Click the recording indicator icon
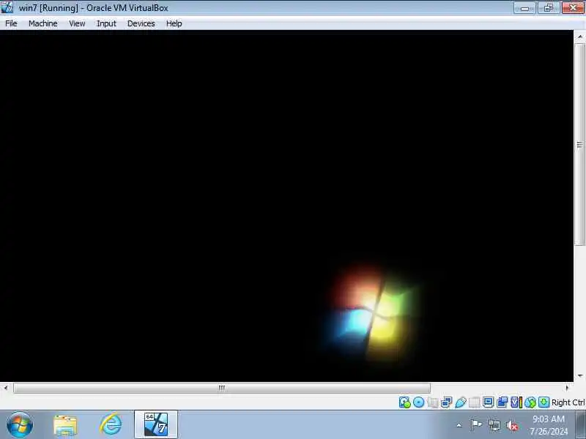The width and height of the screenshot is (586, 439). pos(502,402)
